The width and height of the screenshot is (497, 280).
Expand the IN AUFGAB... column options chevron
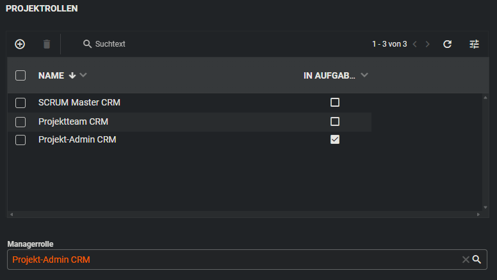364,75
